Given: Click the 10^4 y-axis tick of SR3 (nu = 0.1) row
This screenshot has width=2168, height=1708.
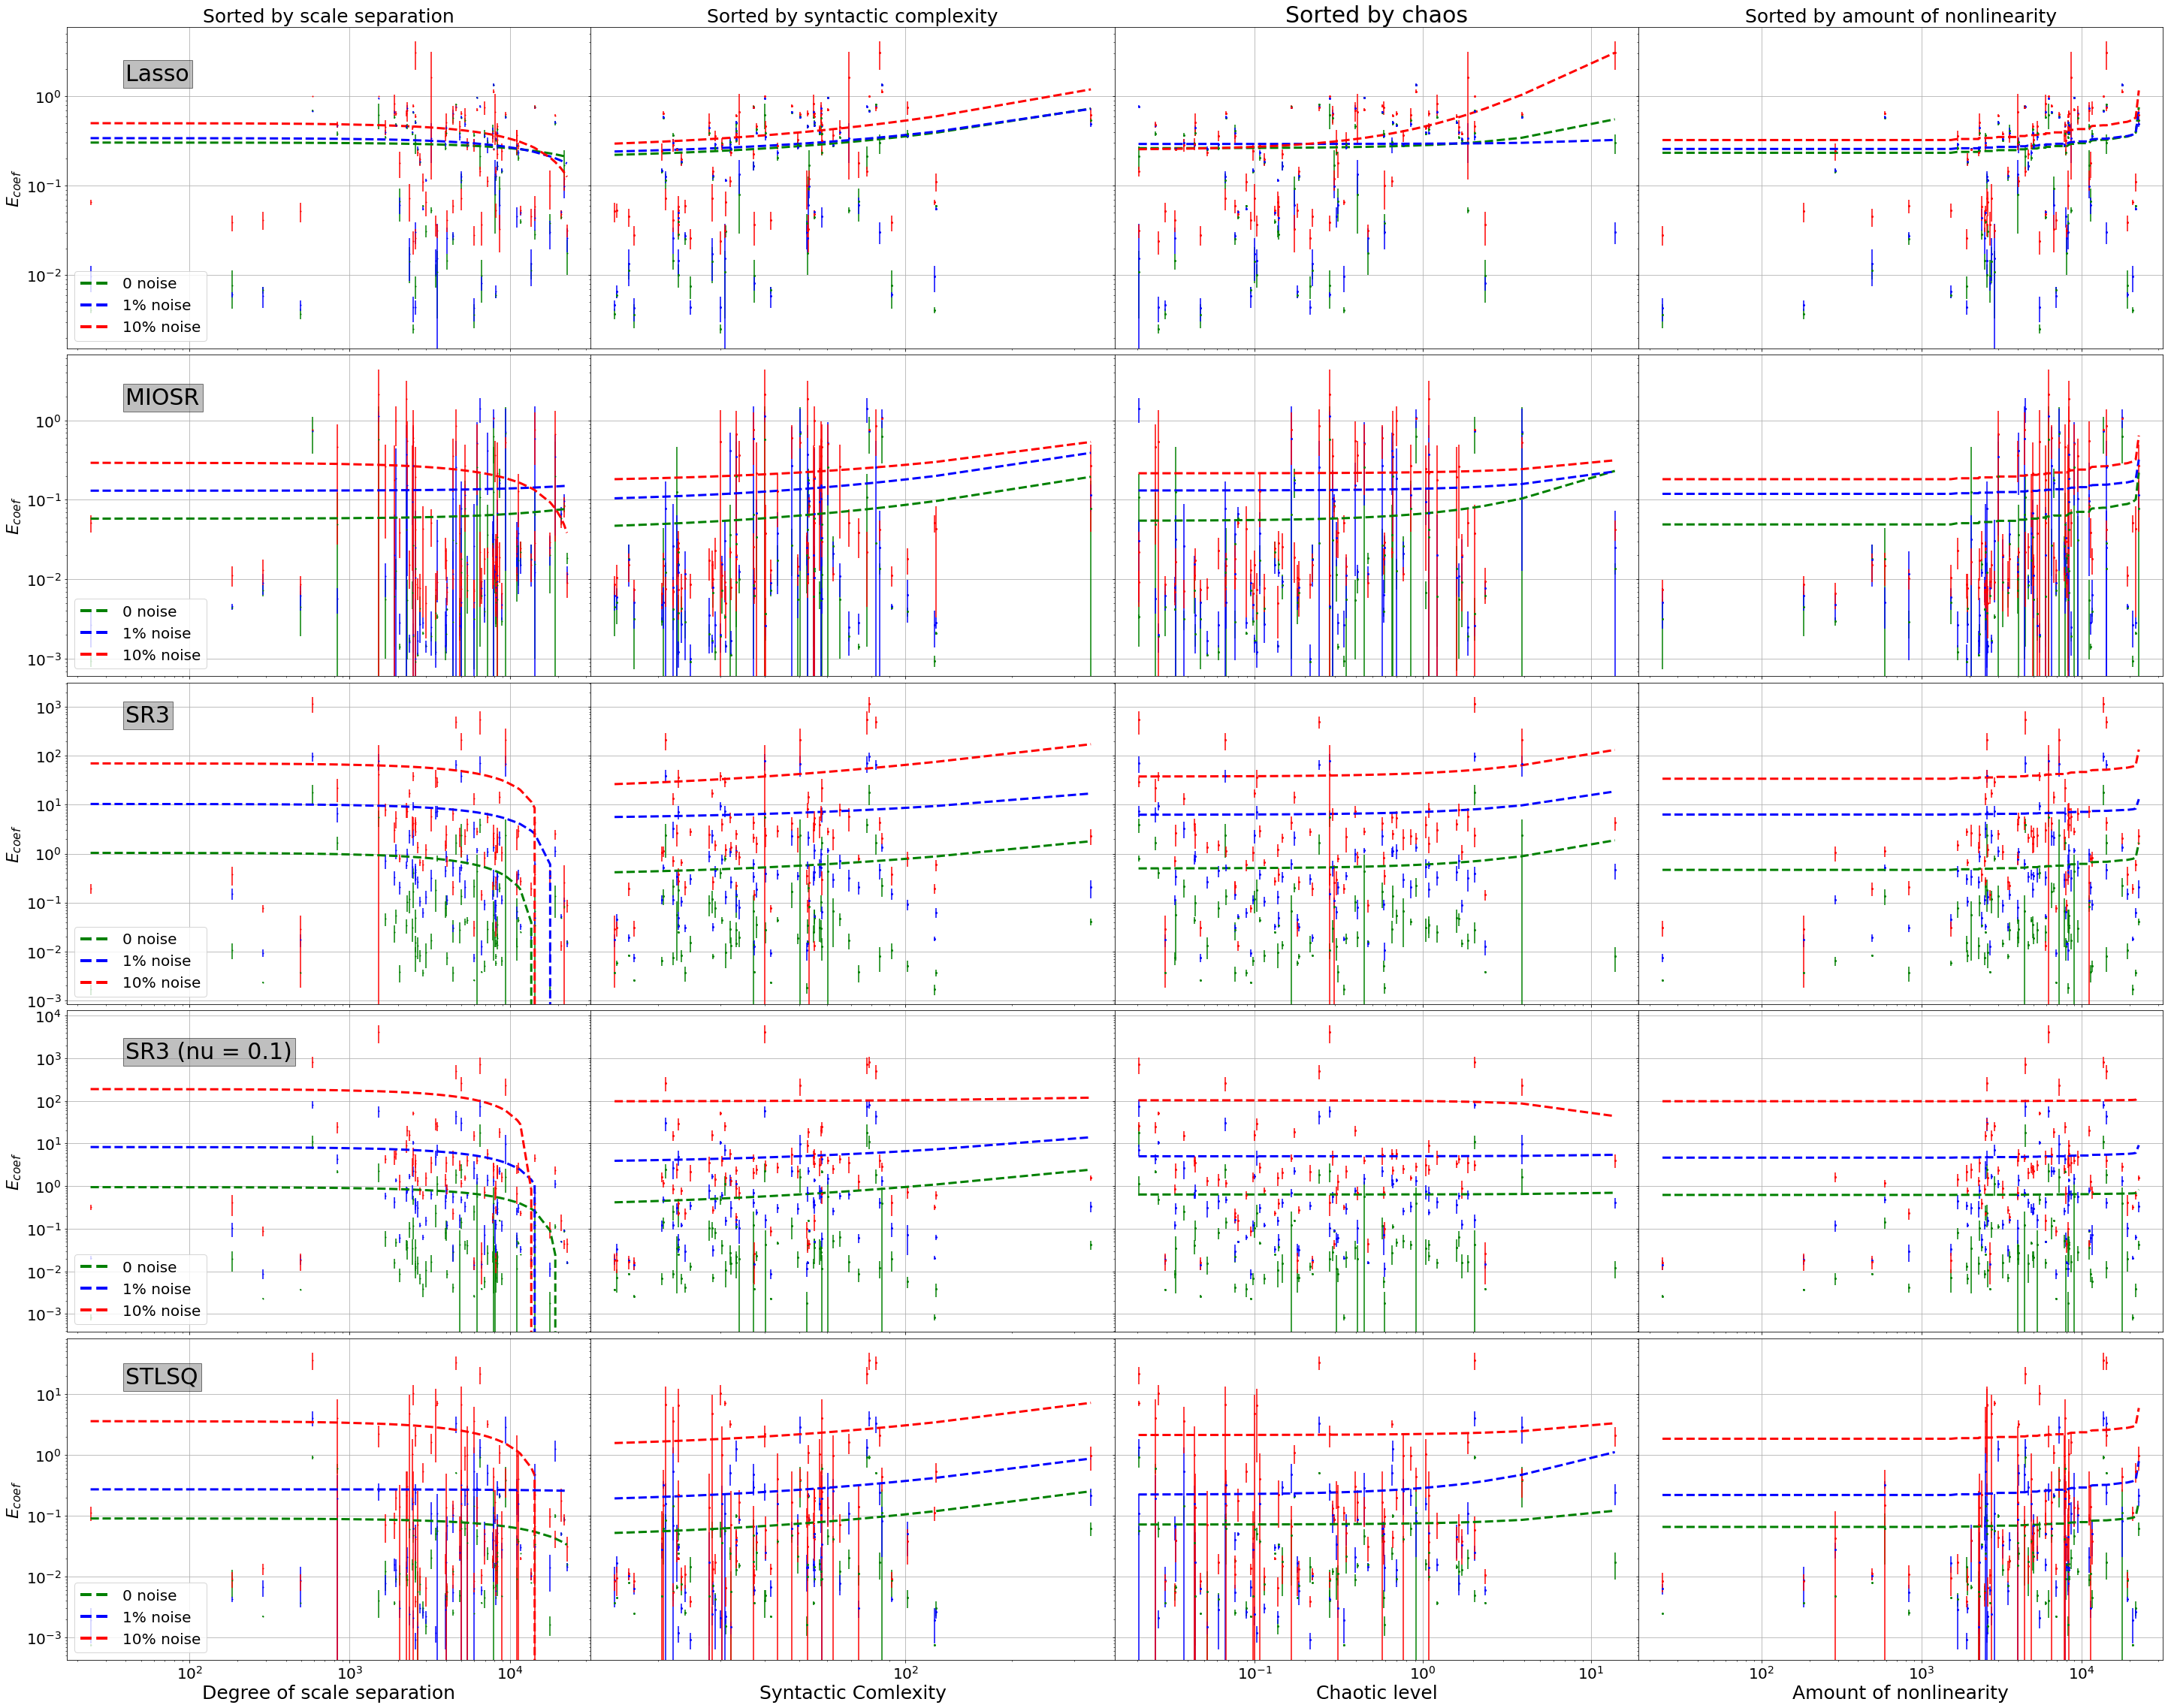Looking at the screenshot, I should tap(48, 1017).
